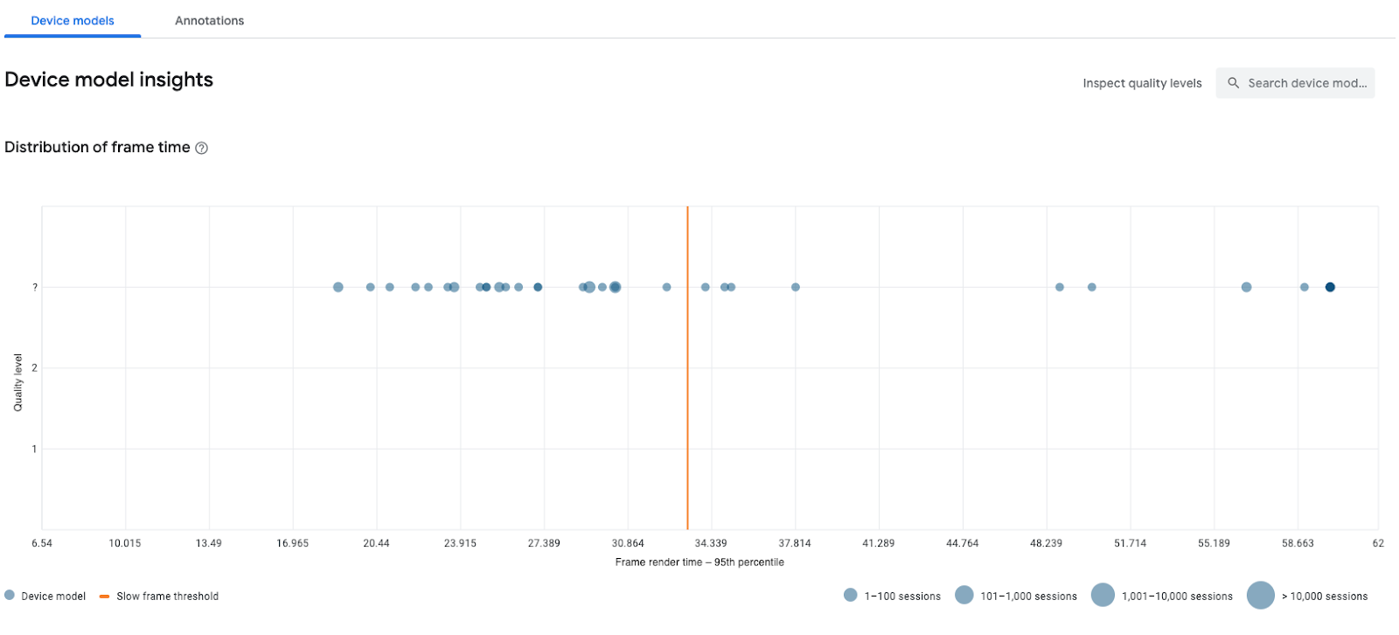Click the help icon beside Distribution of frame time
Image resolution: width=1399 pixels, height=635 pixels.
201,148
